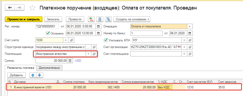The image size is (243, 96).
Task: Switch to the Дополнительно tab
Action: click(49, 68)
